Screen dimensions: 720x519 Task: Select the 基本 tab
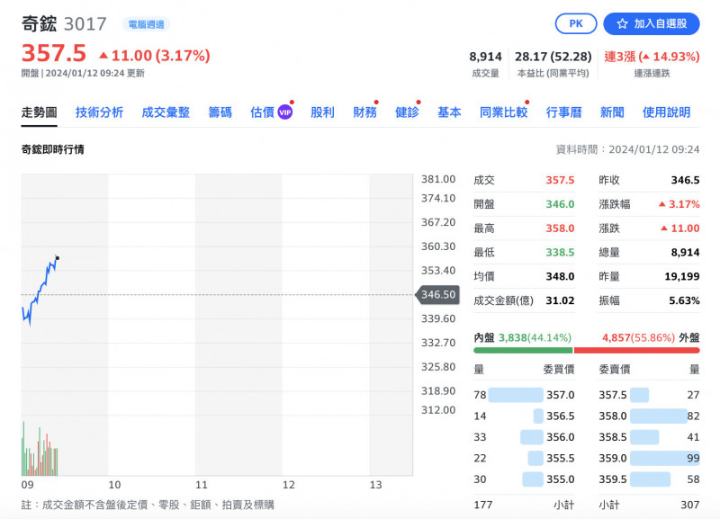tap(449, 112)
